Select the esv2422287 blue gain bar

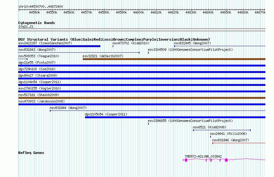pyautogui.click(x=59, y=46)
